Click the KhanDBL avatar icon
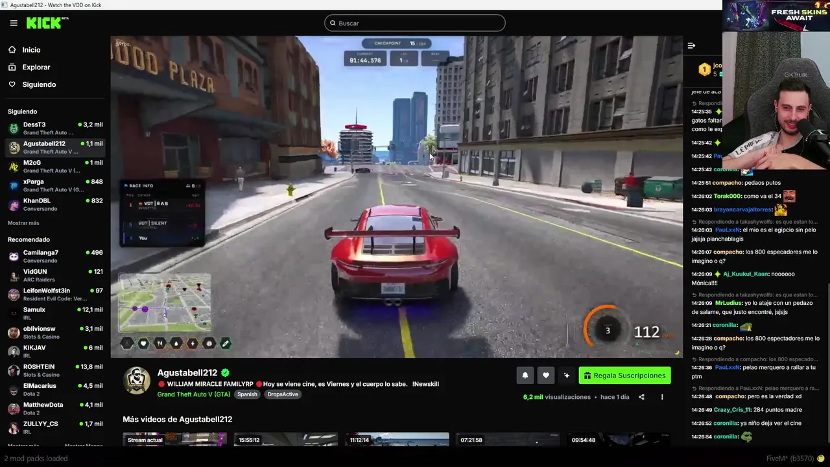Viewport: 830px width, 467px height. (14, 205)
